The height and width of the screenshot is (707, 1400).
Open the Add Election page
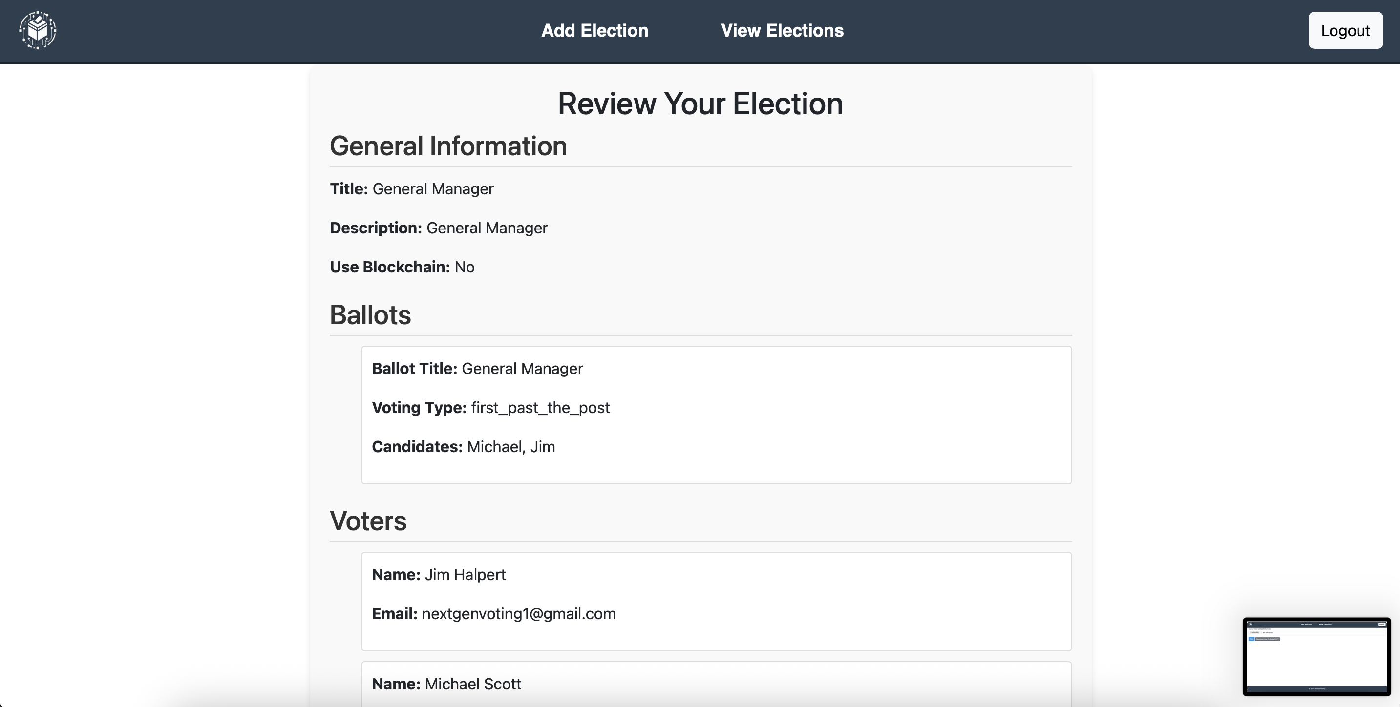point(594,30)
